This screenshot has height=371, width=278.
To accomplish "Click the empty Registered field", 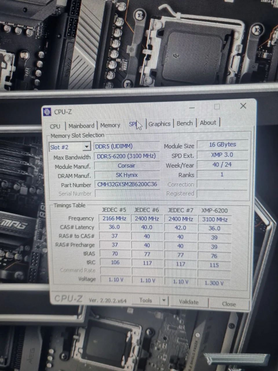I will 222,194.
